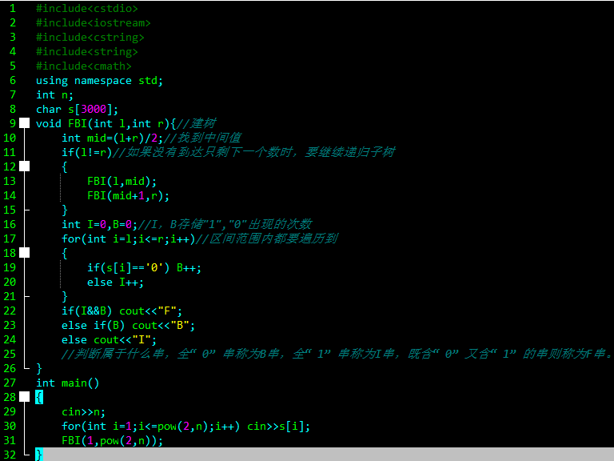Collapse the if-block fold marker on line 12
This screenshot has height=461, width=614.
coord(24,166)
